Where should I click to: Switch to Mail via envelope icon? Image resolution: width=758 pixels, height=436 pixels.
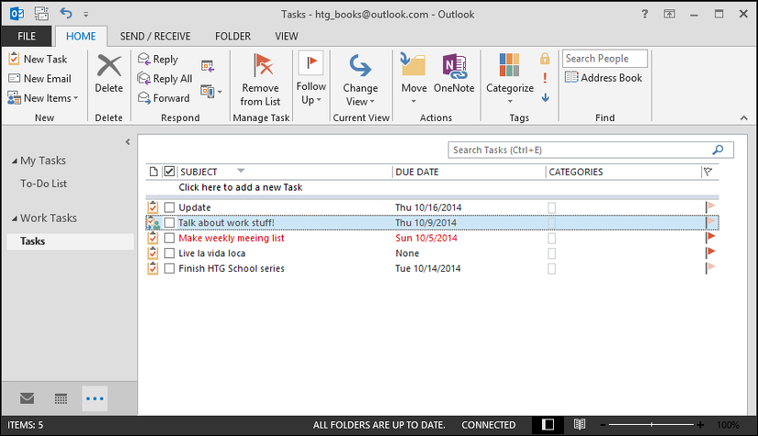27,398
